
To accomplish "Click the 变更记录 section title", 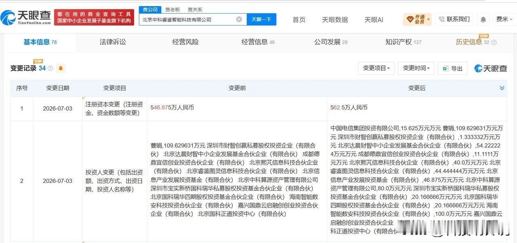I will point(23,68).
